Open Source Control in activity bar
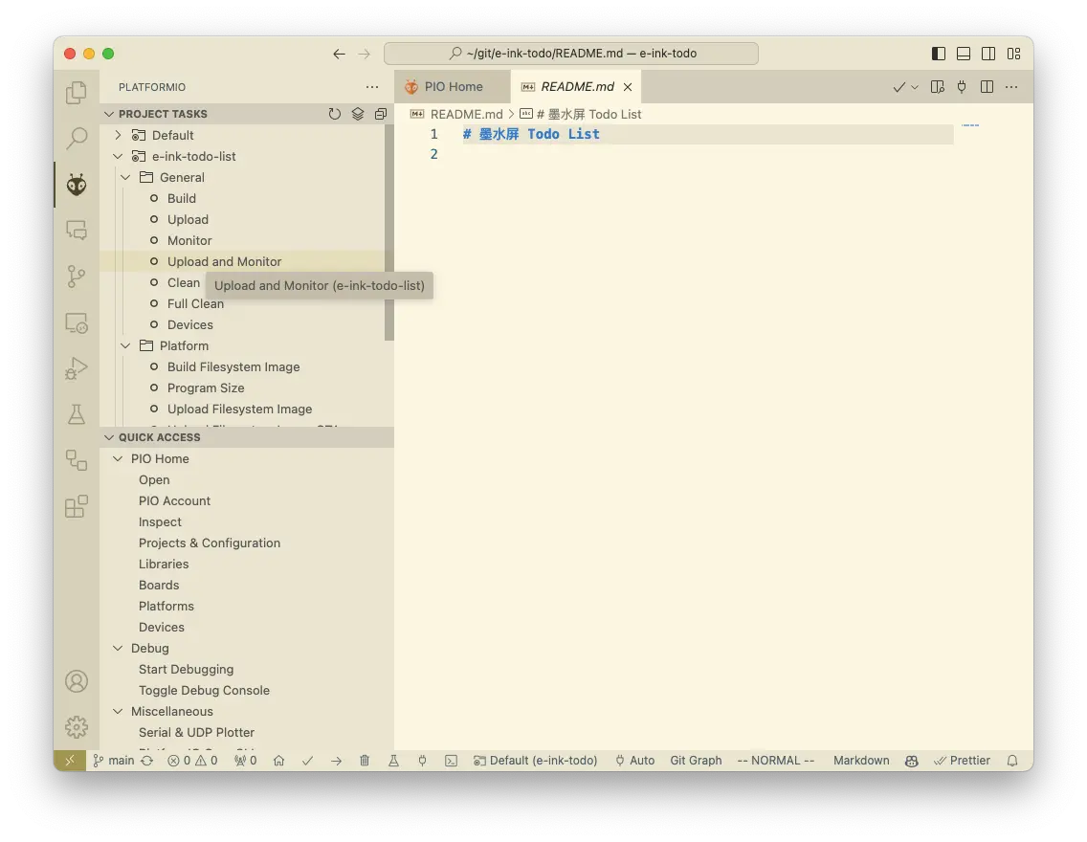1087x842 pixels. point(77,277)
